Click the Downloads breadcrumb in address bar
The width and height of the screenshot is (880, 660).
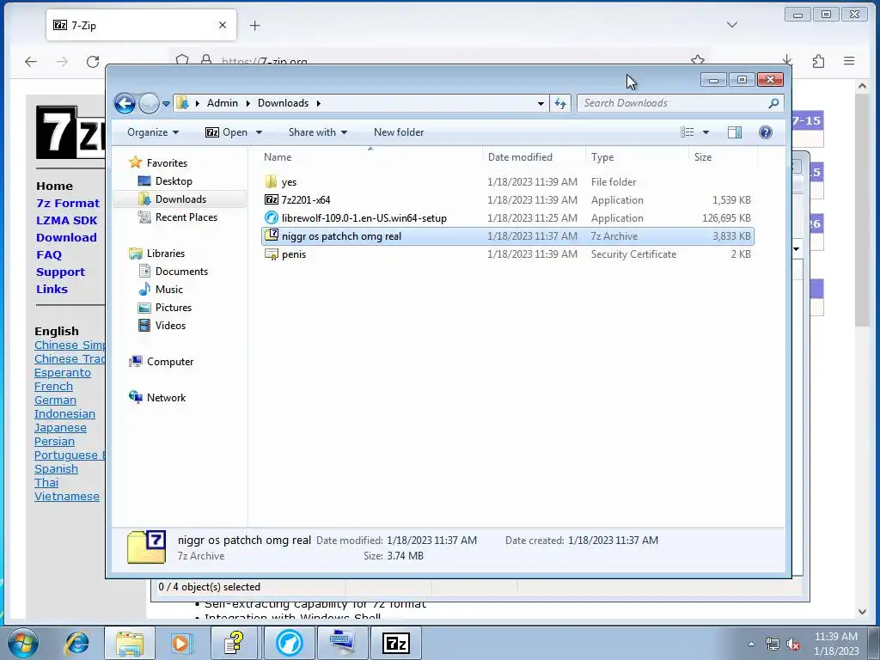pos(283,103)
